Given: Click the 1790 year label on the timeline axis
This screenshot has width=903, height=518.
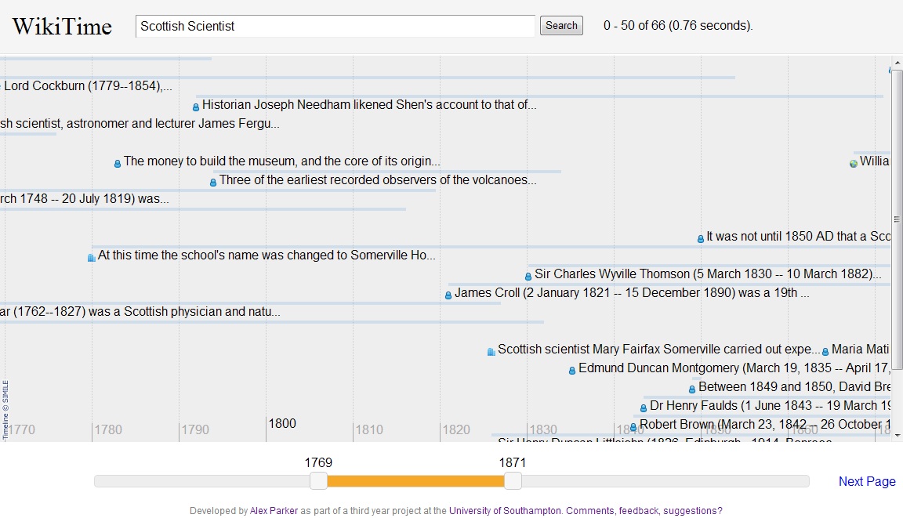Looking at the screenshot, I should pyautogui.click(x=195, y=430).
